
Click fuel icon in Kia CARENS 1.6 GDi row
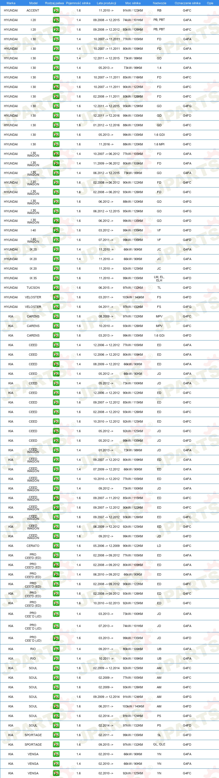(x=56, y=335)
